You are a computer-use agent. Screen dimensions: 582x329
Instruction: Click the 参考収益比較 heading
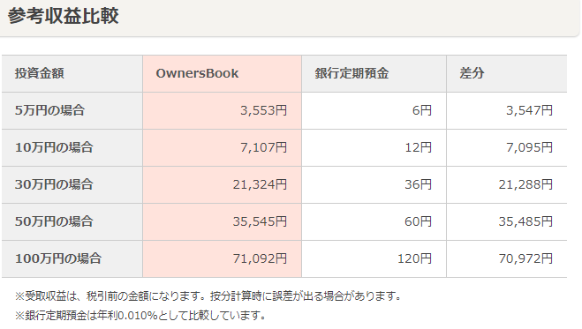(x=63, y=16)
